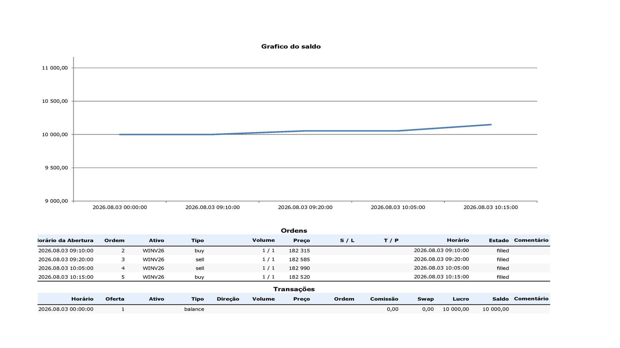
Task: Select order 2 buy row at 182 315
Action: (x=294, y=251)
